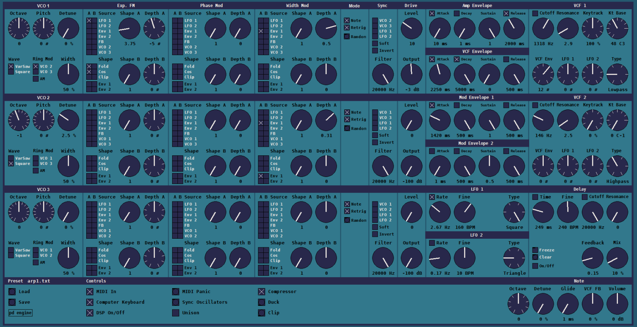Click the pd engine button

[20, 312]
